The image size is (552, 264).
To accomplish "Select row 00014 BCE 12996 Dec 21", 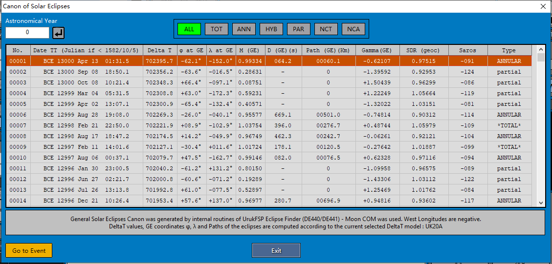I will (x=269, y=201).
